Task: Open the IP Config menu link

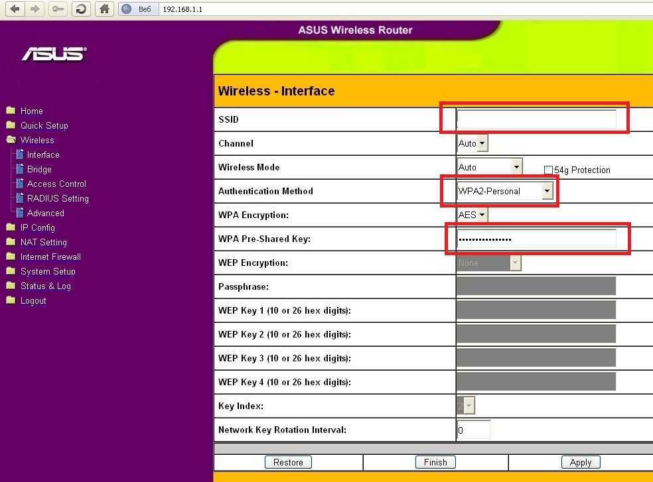Action: pyautogui.click(x=37, y=227)
